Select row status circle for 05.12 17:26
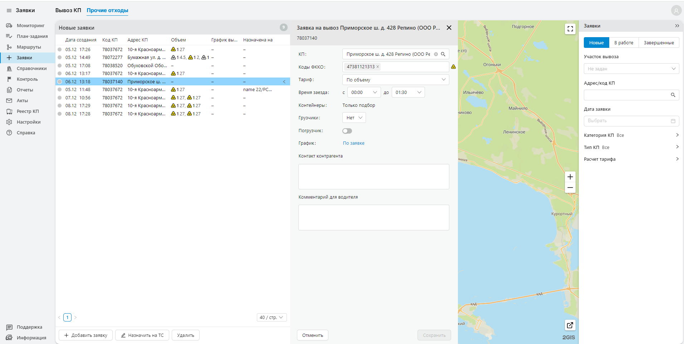 point(60,50)
